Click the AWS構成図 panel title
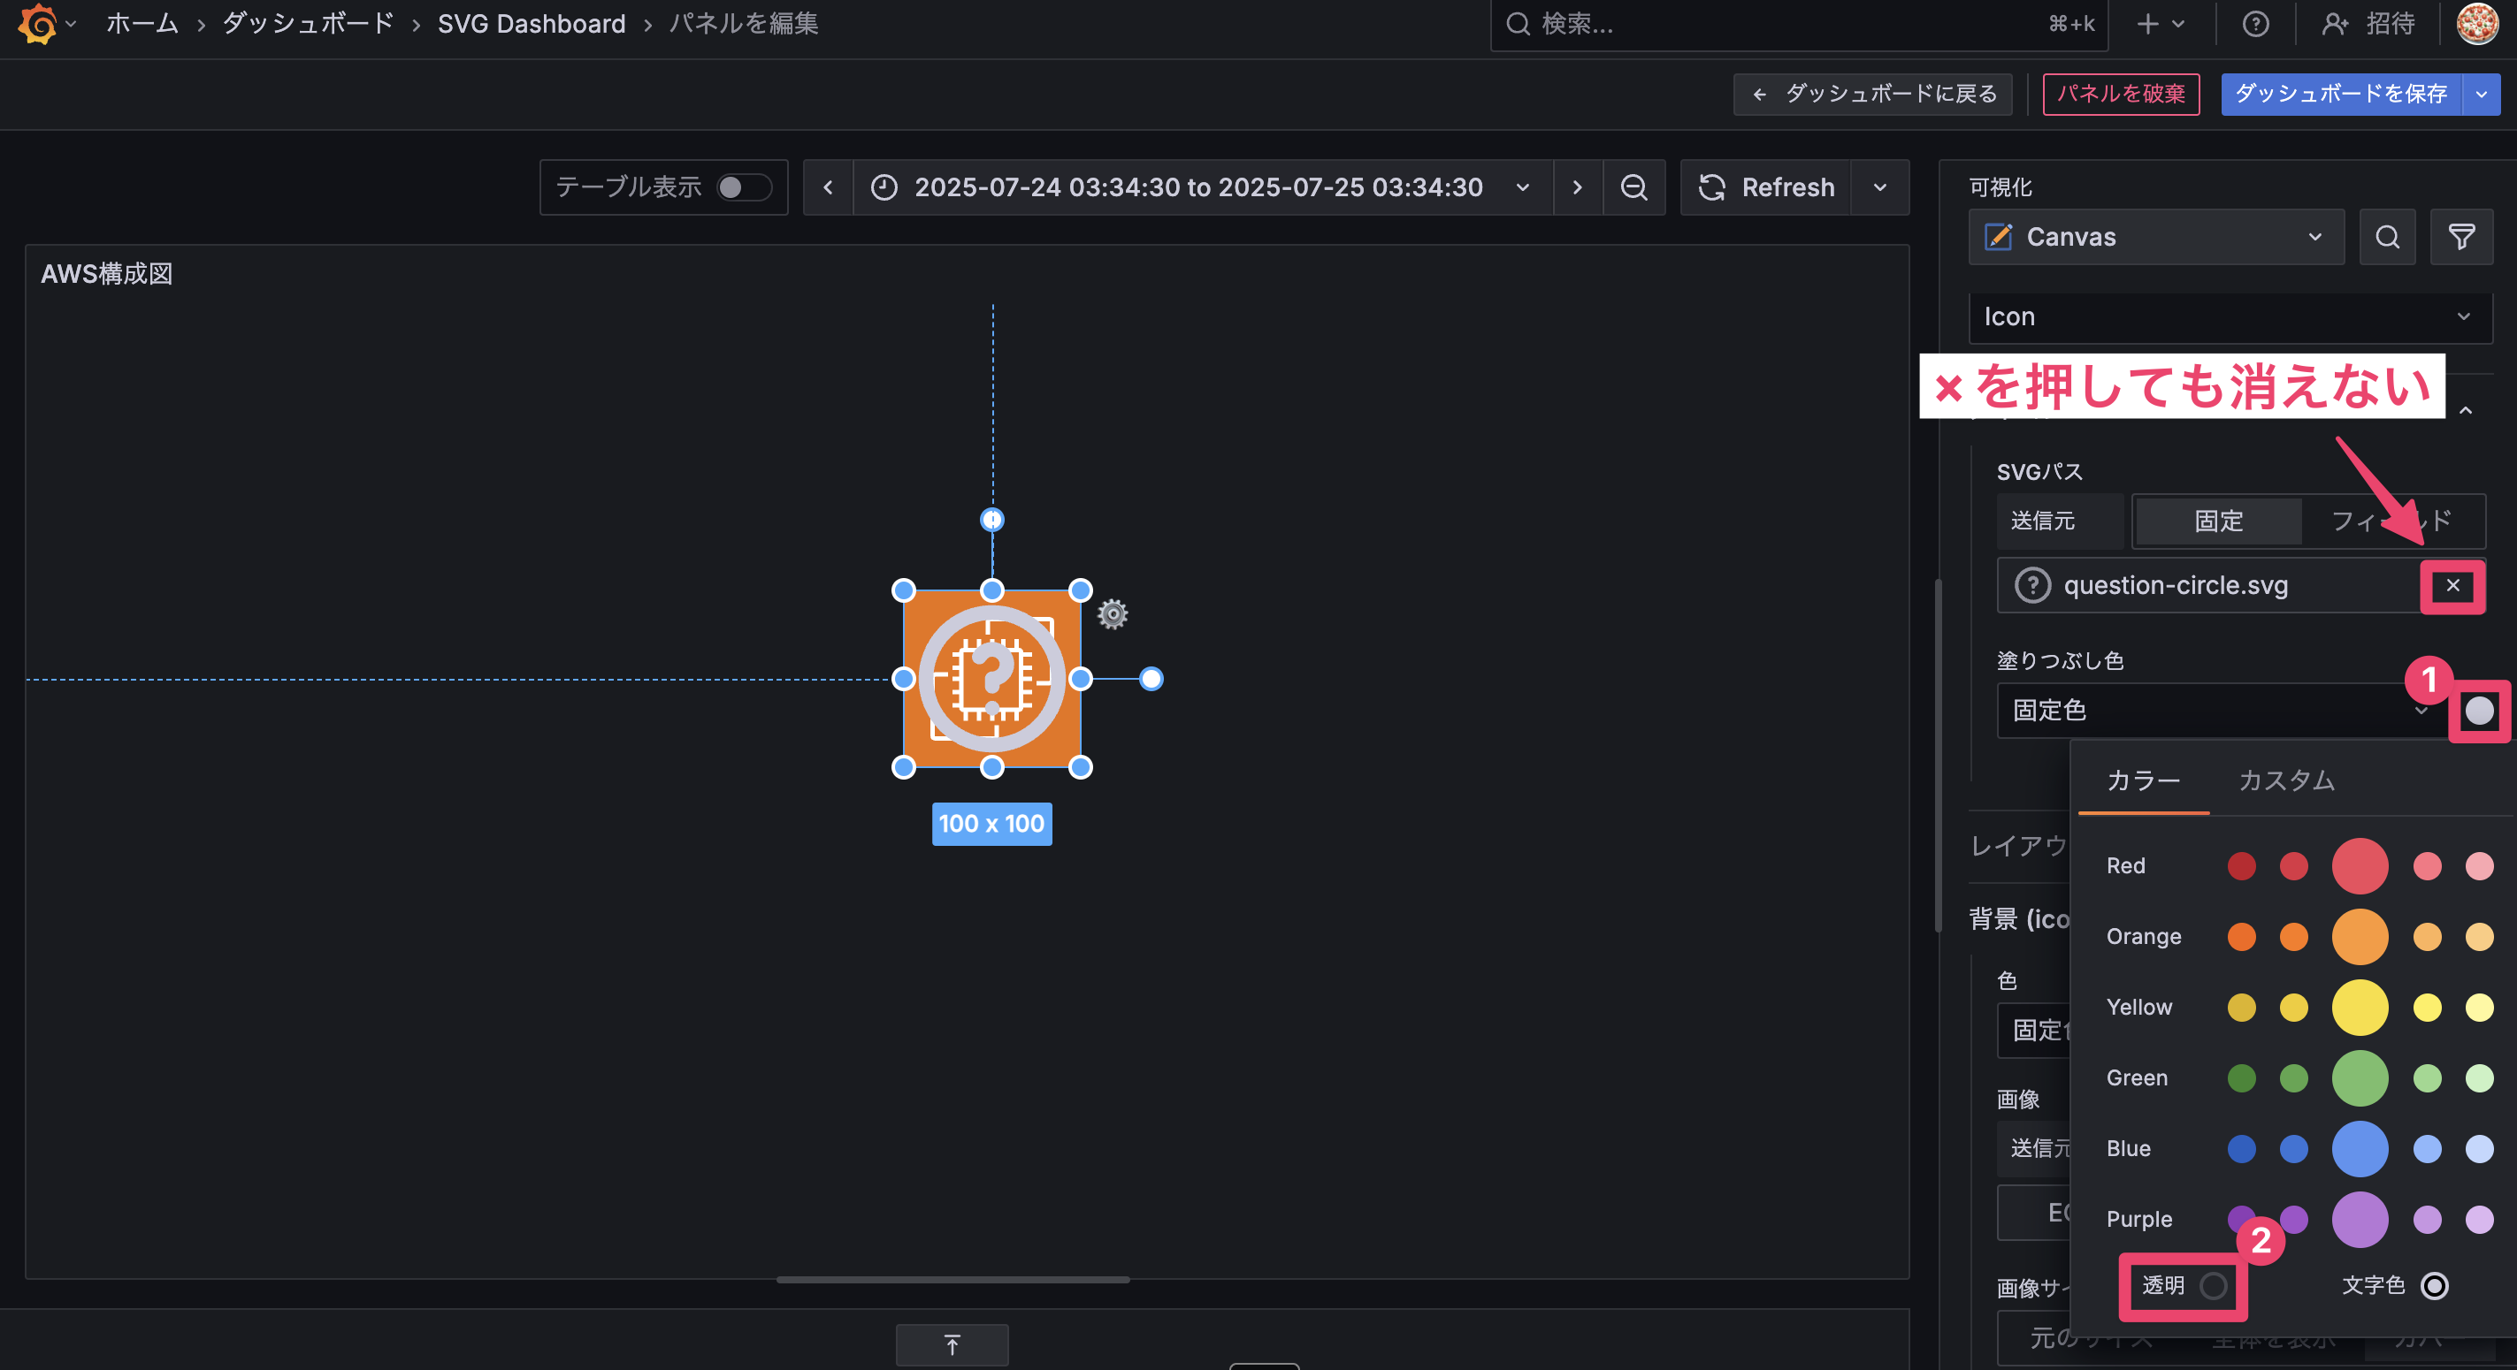Image resolution: width=2517 pixels, height=1370 pixels. click(x=106, y=274)
